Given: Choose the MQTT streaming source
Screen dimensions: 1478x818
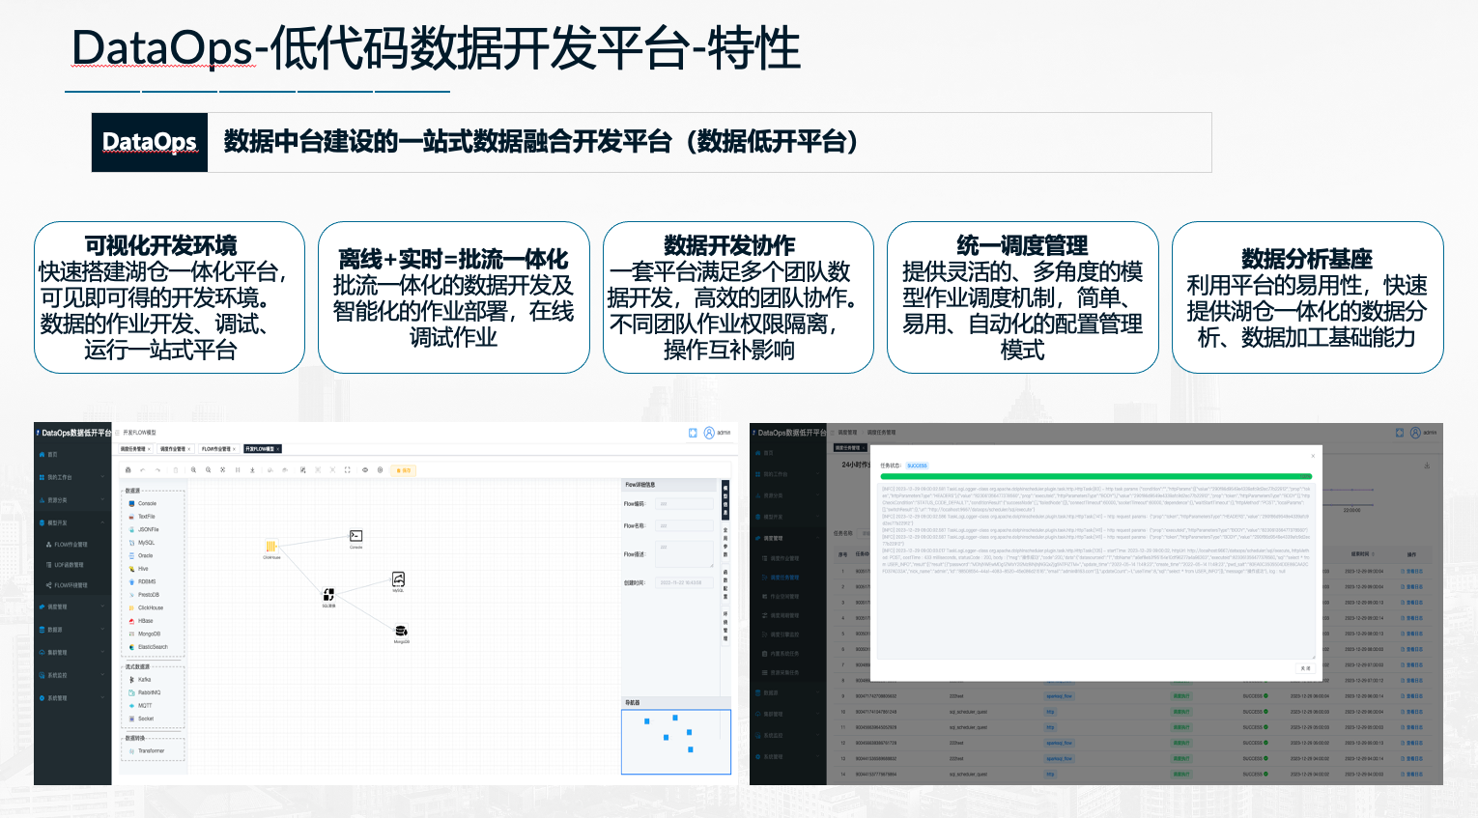Looking at the screenshot, I should tap(140, 706).
